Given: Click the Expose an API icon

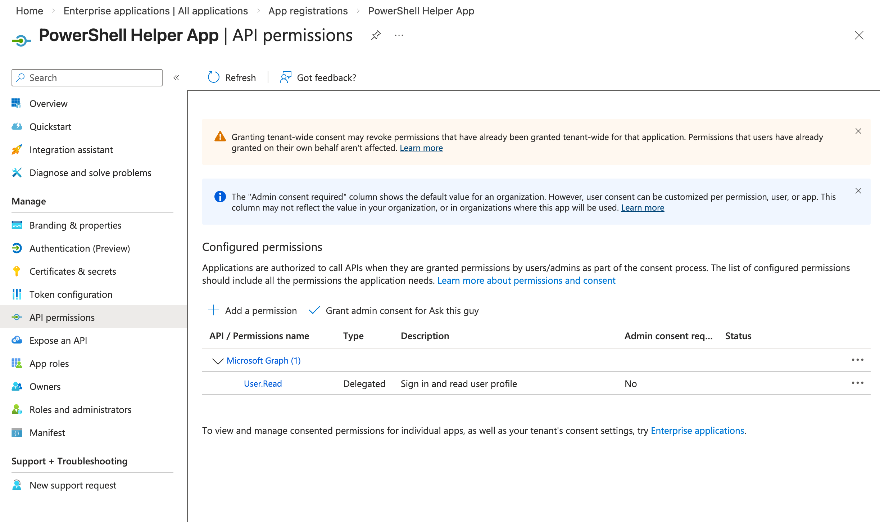Looking at the screenshot, I should (x=17, y=340).
